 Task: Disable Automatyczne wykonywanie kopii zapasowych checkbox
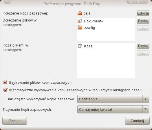5,90
